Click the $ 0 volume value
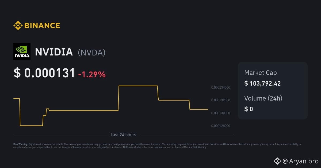Screen dimensions: 321x168 249,109
